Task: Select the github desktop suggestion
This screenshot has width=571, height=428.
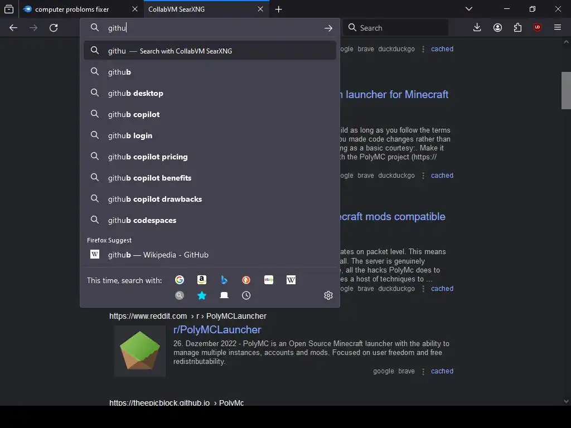Action: point(210,93)
